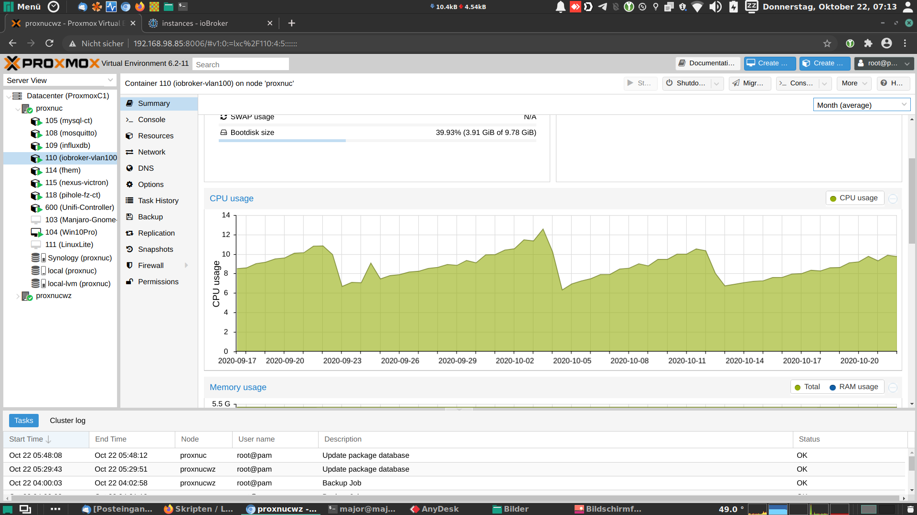
Task: Collapse the proxnuc node
Action: (18, 109)
